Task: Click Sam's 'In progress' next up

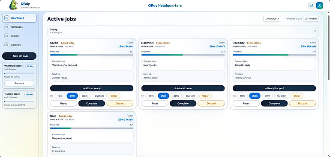Action: [92, 149]
